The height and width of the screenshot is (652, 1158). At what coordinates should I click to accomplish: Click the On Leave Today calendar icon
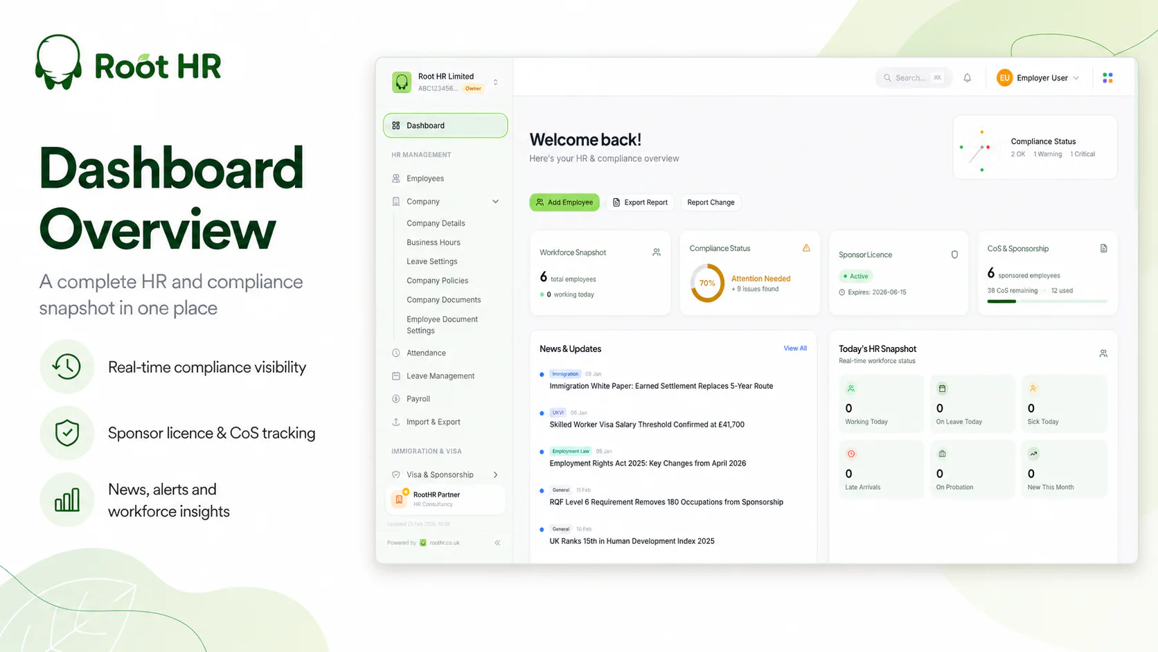(x=942, y=389)
